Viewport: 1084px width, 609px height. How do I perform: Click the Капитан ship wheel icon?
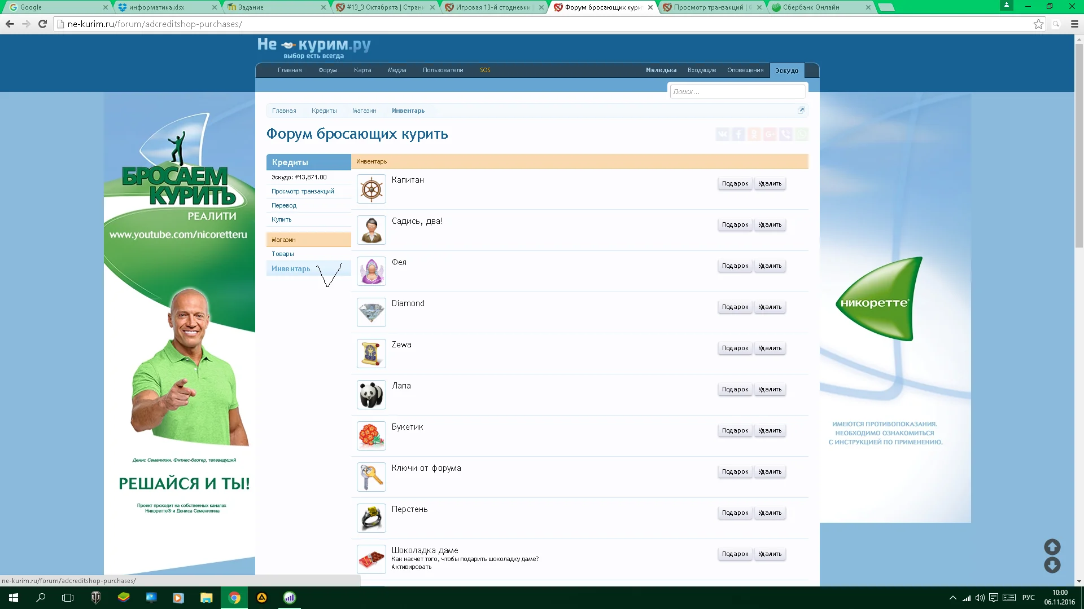[x=371, y=189]
